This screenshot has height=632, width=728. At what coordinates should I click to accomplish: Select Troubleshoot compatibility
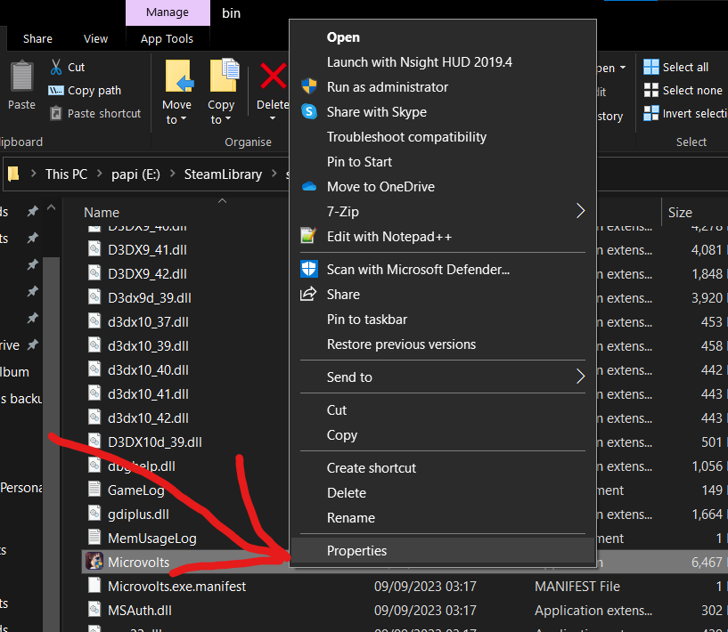click(x=443, y=137)
